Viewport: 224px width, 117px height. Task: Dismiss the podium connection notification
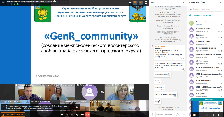pyautogui.click(x=77, y=107)
